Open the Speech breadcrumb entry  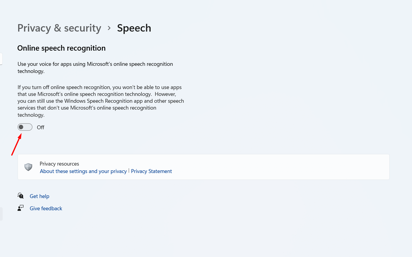134,28
